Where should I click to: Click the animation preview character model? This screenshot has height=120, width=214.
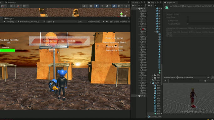click(x=193, y=98)
